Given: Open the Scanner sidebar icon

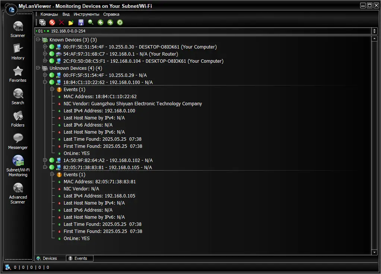Looking at the screenshot, I should (18, 26).
